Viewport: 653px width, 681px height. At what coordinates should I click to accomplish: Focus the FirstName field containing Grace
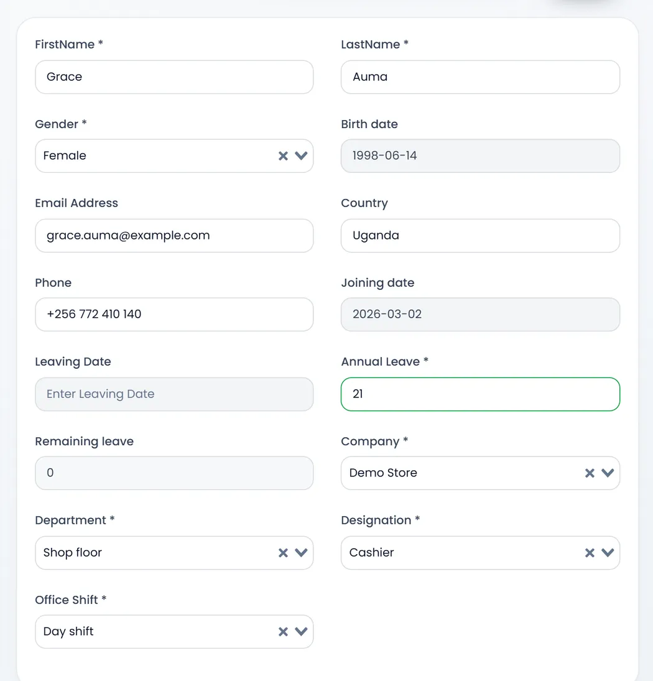click(174, 77)
